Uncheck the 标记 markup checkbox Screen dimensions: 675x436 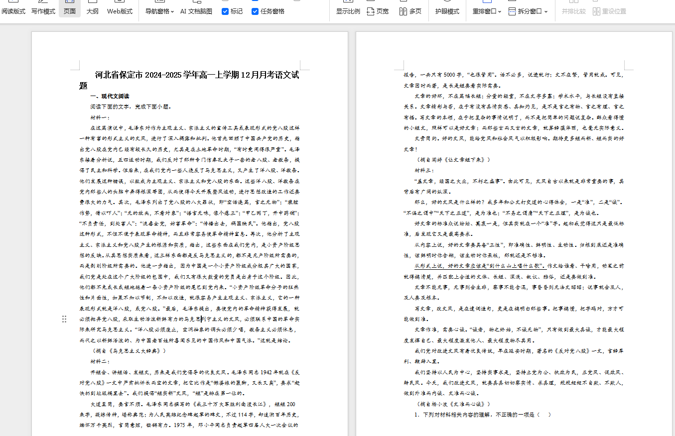pyautogui.click(x=225, y=11)
